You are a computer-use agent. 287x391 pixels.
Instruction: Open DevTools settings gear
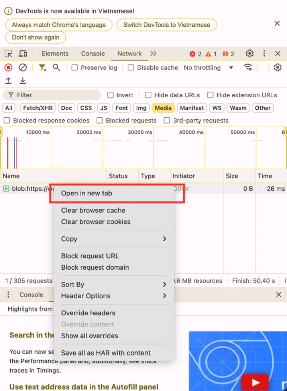(250, 53)
